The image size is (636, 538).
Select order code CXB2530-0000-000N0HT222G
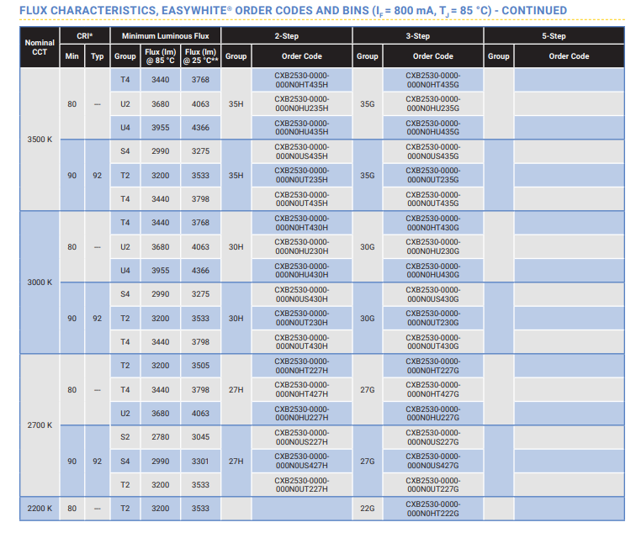(x=433, y=509)
